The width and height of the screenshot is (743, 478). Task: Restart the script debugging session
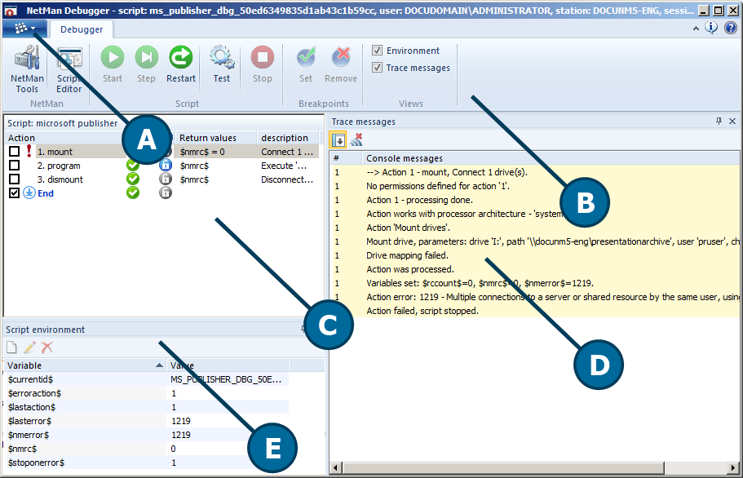point(180,57)
